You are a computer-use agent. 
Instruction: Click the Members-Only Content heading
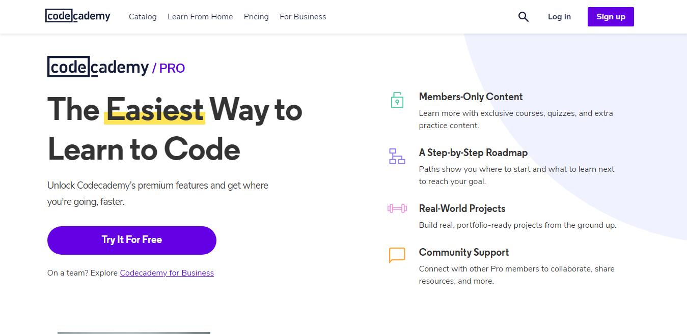tap(471, 97)
